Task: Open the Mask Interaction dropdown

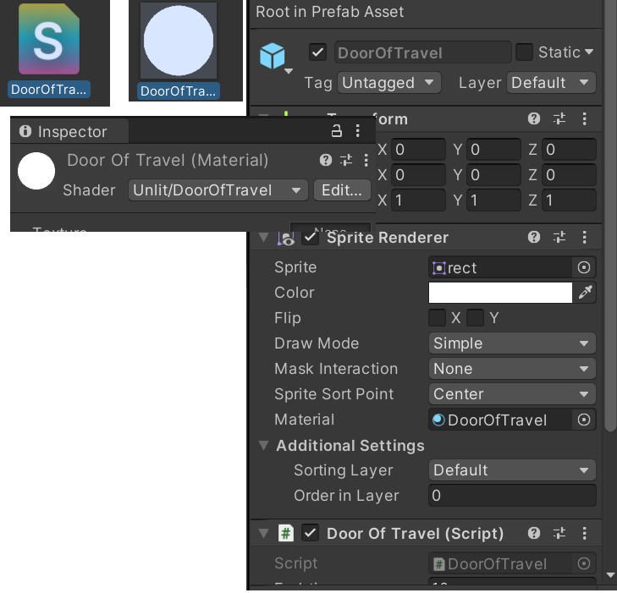Action: pos(512,369)
